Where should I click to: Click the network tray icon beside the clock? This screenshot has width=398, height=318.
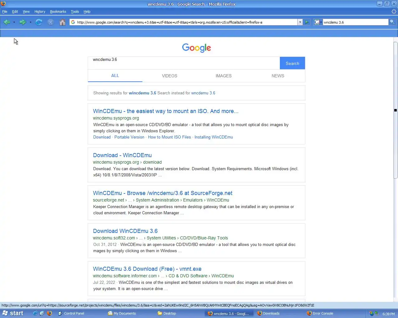(377, 313)
